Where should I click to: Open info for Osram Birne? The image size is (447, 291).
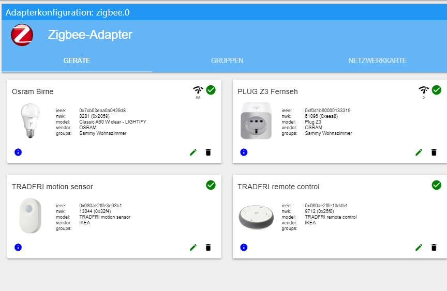pyautogui.click(x=18, y=152)
